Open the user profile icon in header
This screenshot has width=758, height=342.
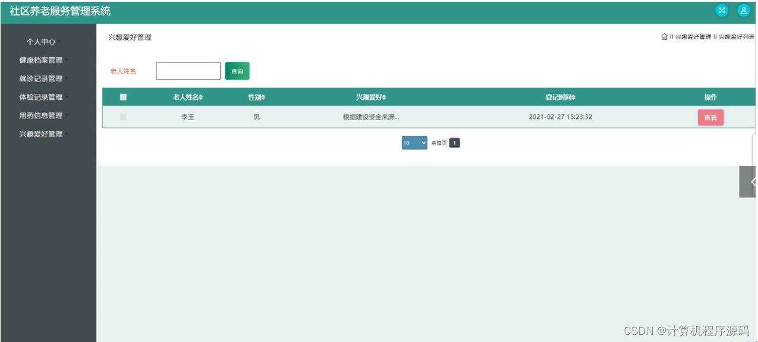[x=743, y=10]
